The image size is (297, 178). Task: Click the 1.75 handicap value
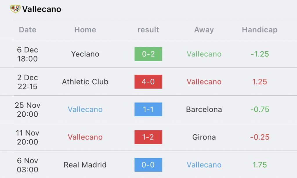click(260, 165)
